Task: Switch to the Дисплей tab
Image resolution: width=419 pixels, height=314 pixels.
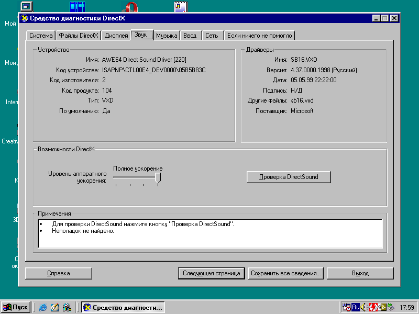Action: [116, 36]
